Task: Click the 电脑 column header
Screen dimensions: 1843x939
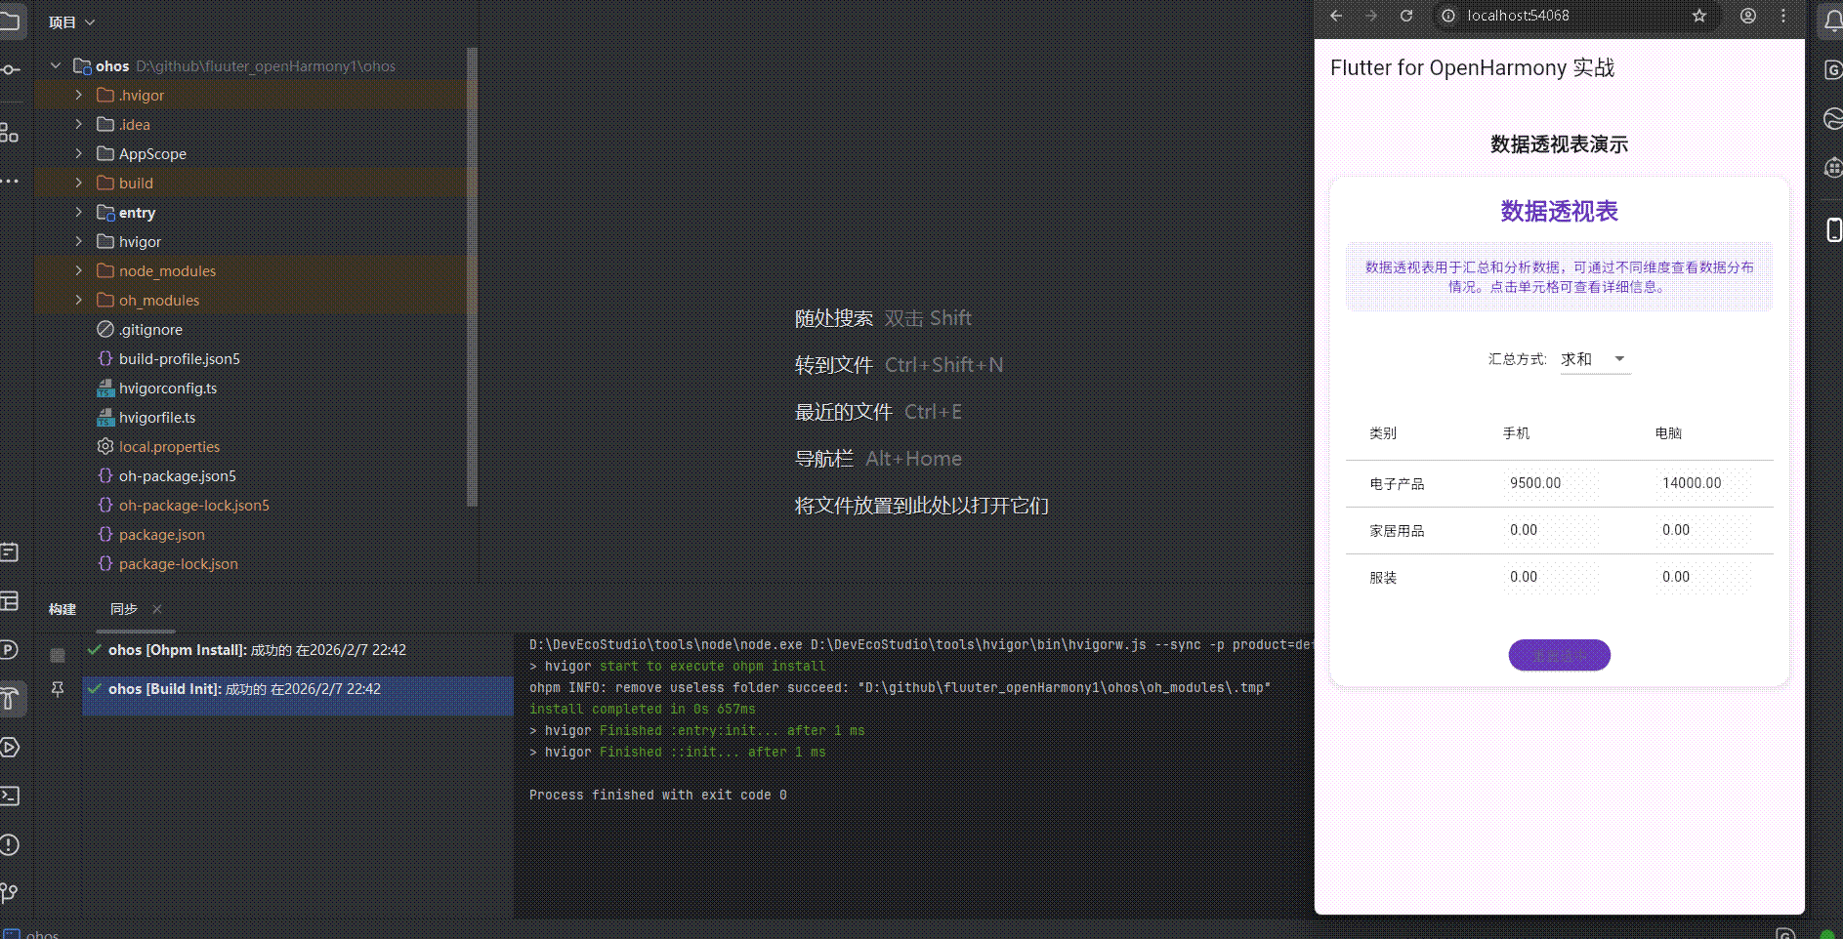Action: (x=1668, y=433)
